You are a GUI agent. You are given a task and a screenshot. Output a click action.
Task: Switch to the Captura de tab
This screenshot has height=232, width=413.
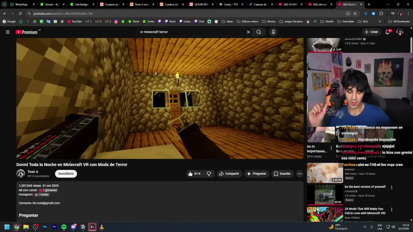[x=260, y=5]
